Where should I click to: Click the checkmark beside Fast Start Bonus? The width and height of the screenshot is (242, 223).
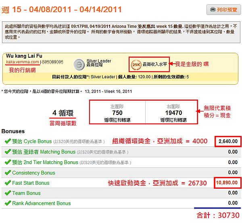8,183
